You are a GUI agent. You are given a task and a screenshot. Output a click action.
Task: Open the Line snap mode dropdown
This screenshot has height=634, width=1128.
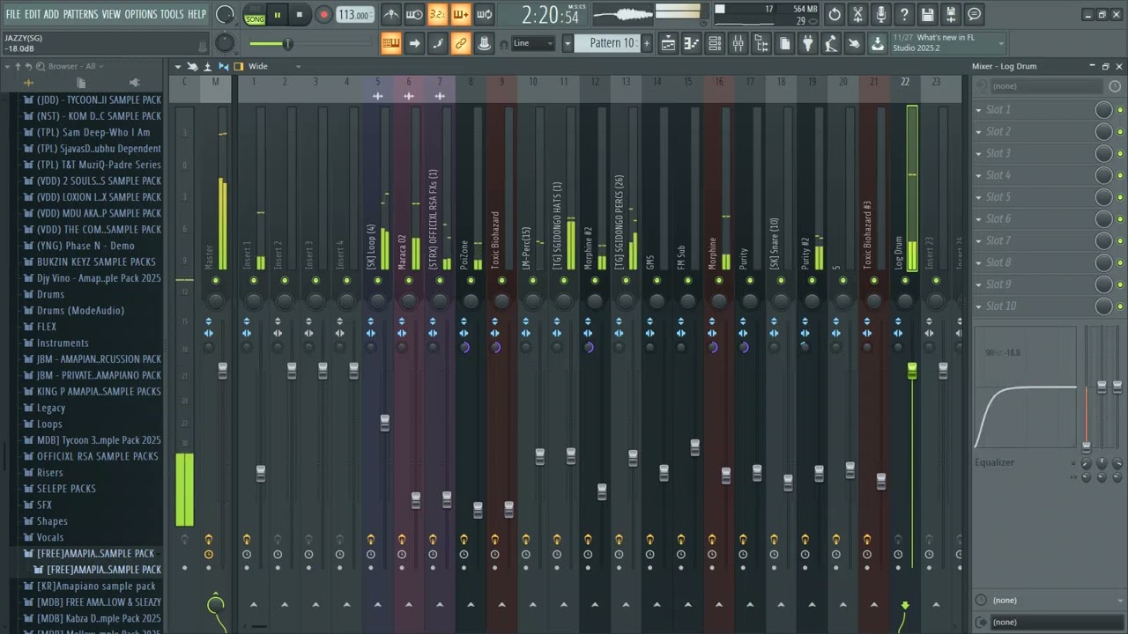click(533, 43)
